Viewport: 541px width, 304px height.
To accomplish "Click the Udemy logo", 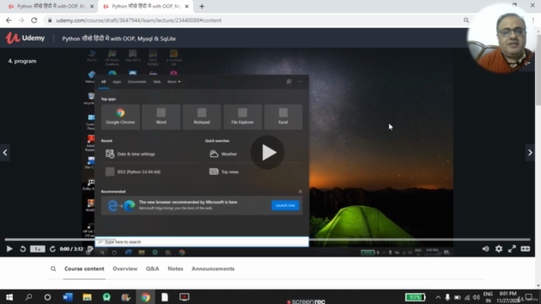I will coord(25,38).
